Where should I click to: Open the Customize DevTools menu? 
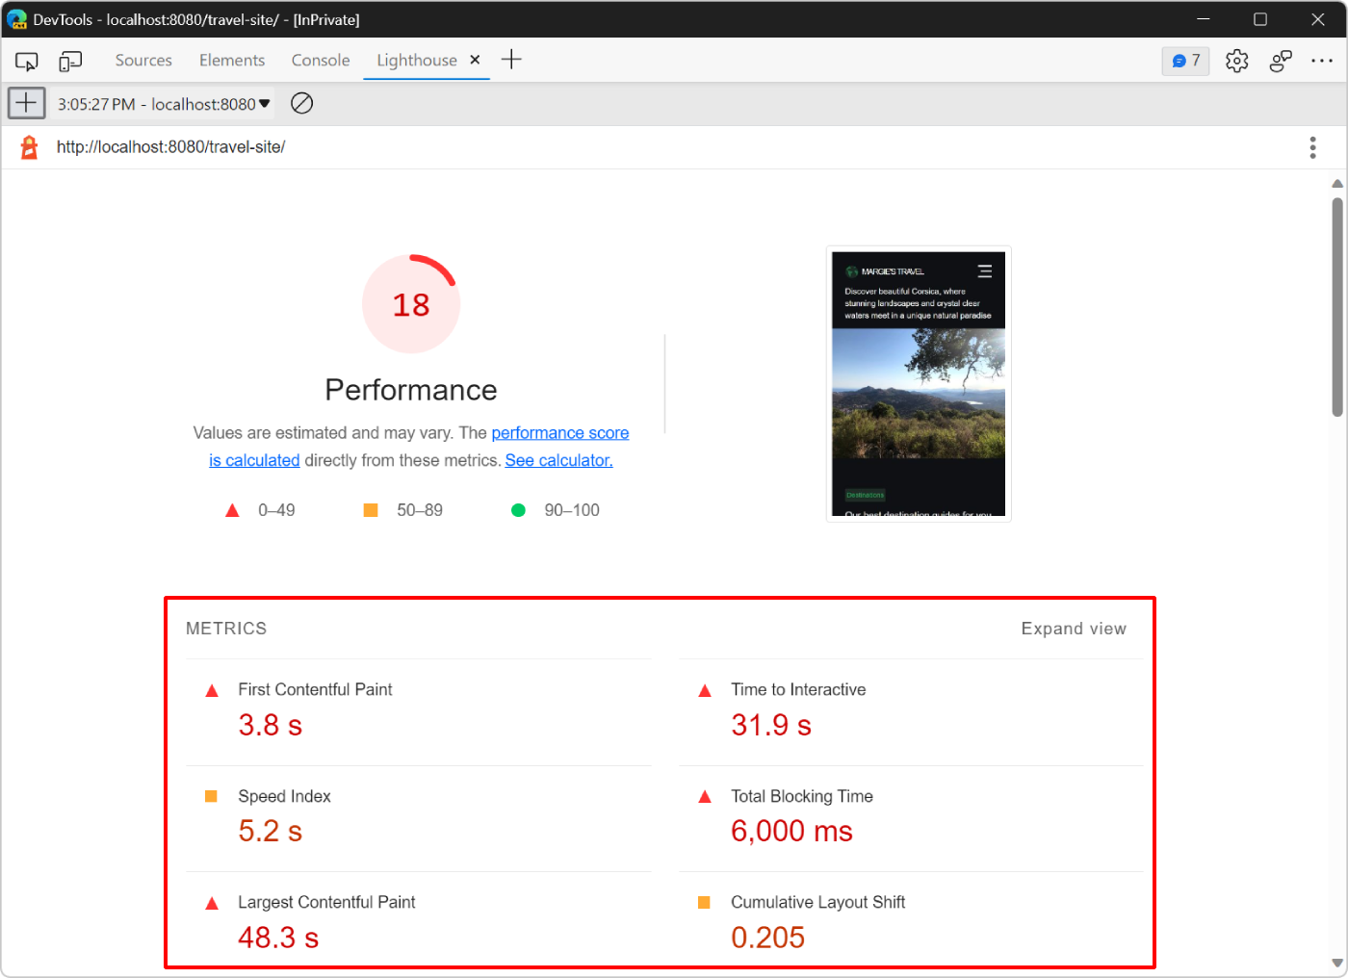pyautogui.click(x=1322, y=60)
